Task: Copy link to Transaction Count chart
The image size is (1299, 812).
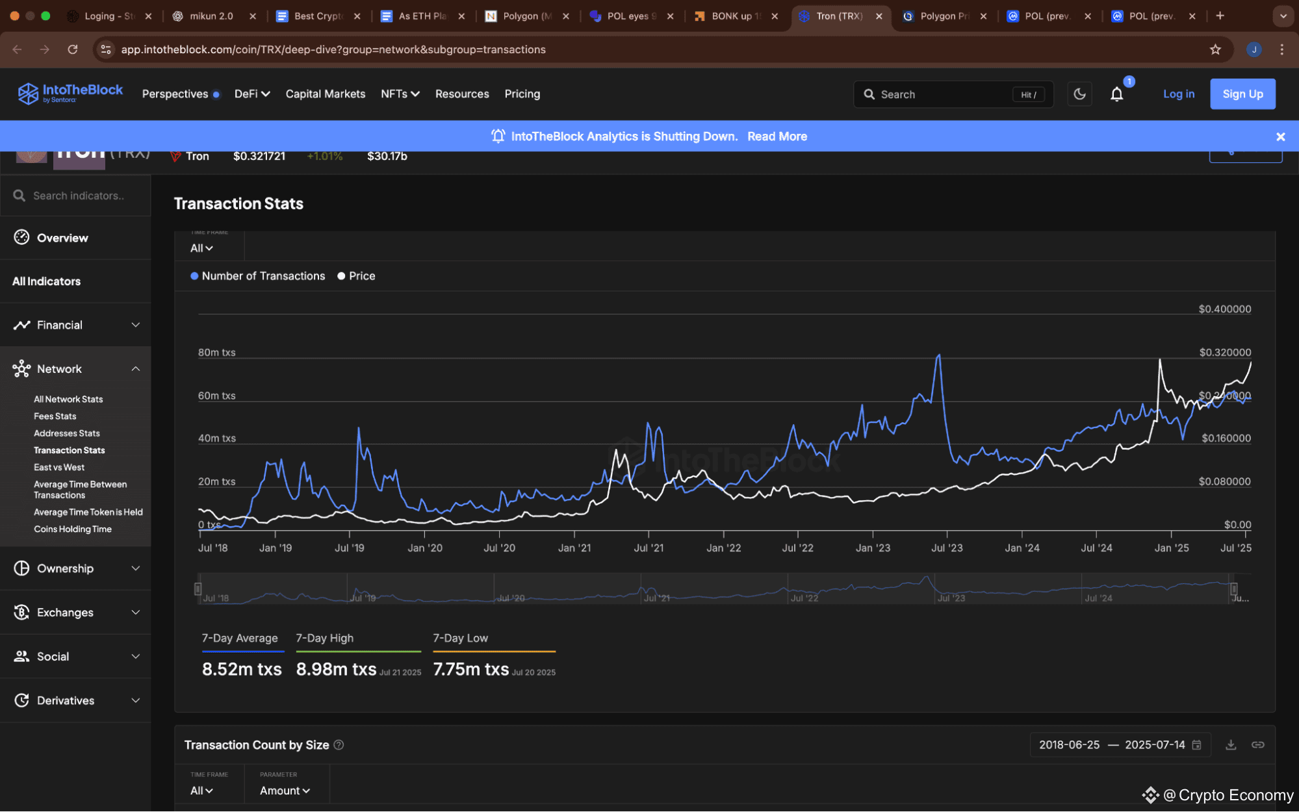Action: click(x=1257, y=745)
